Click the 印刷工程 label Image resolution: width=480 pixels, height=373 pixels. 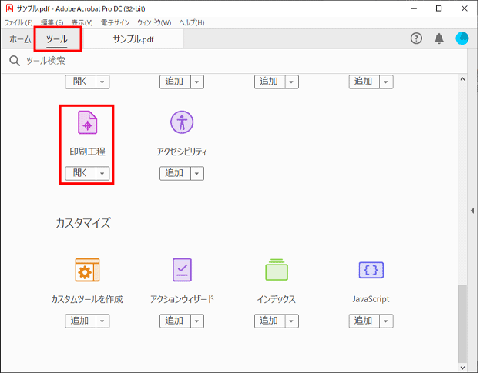[x=88, y=152]
